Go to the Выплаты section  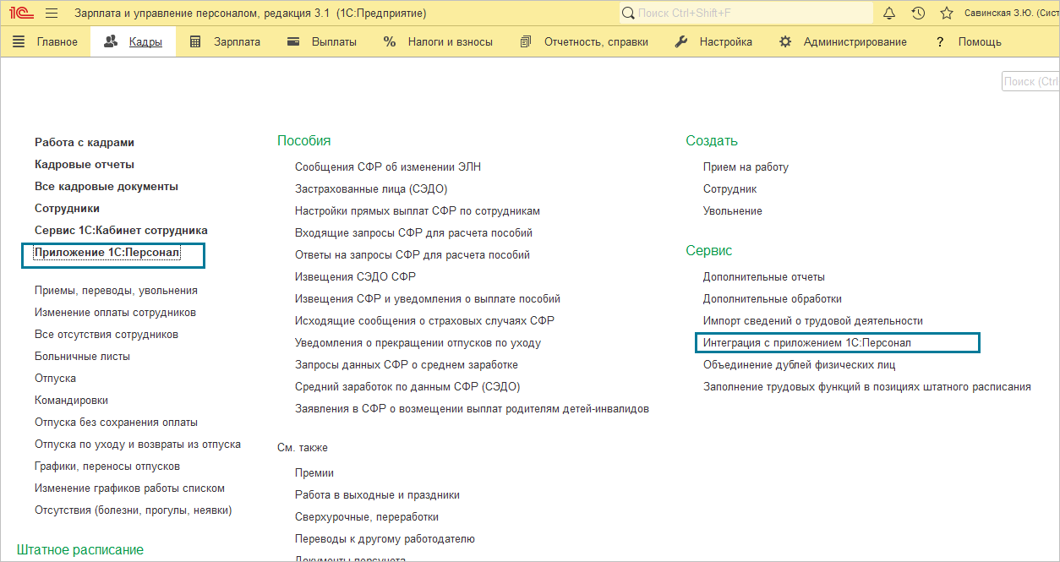322,41
